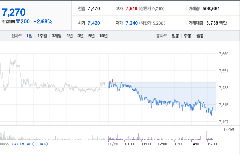Click the 선차트 label

click(17, 36)
